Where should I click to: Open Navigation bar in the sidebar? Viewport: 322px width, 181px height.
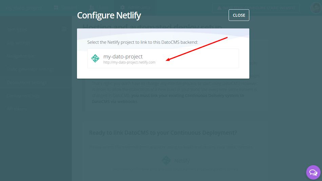coord(21,56)
